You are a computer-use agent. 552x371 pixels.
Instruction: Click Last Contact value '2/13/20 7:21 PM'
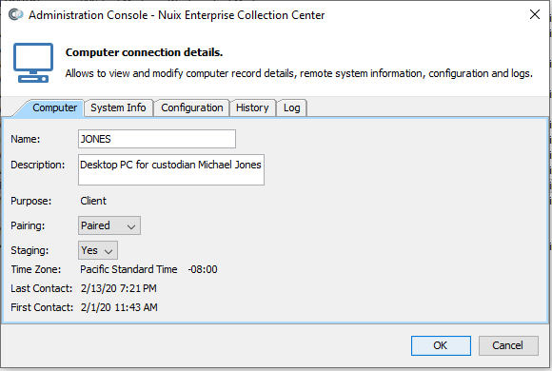pyautogui.click(x=119, y=288)
